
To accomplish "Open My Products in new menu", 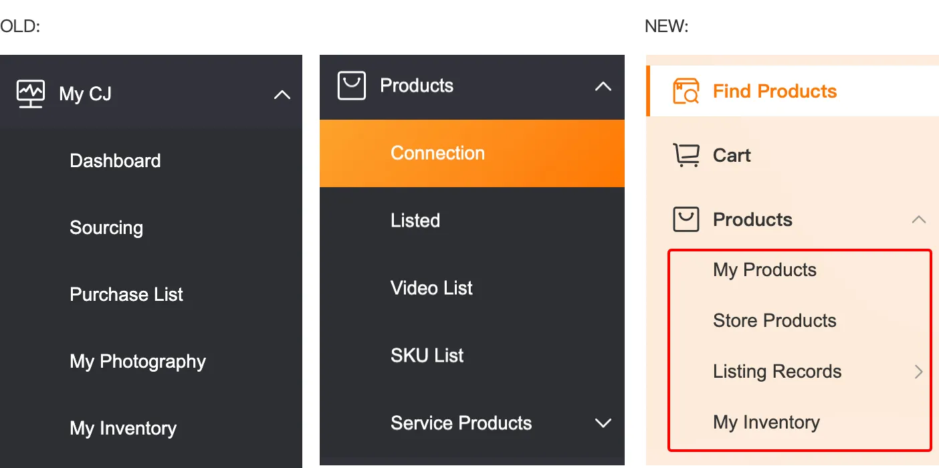I will click(764, 270).
